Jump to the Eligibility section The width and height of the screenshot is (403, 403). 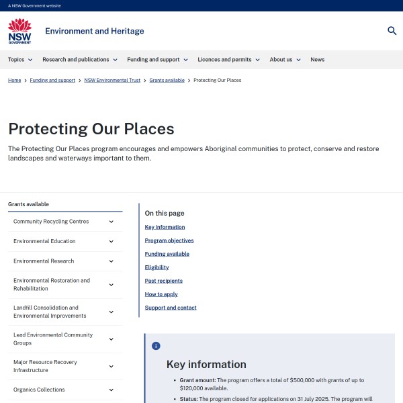click(156, 267)
